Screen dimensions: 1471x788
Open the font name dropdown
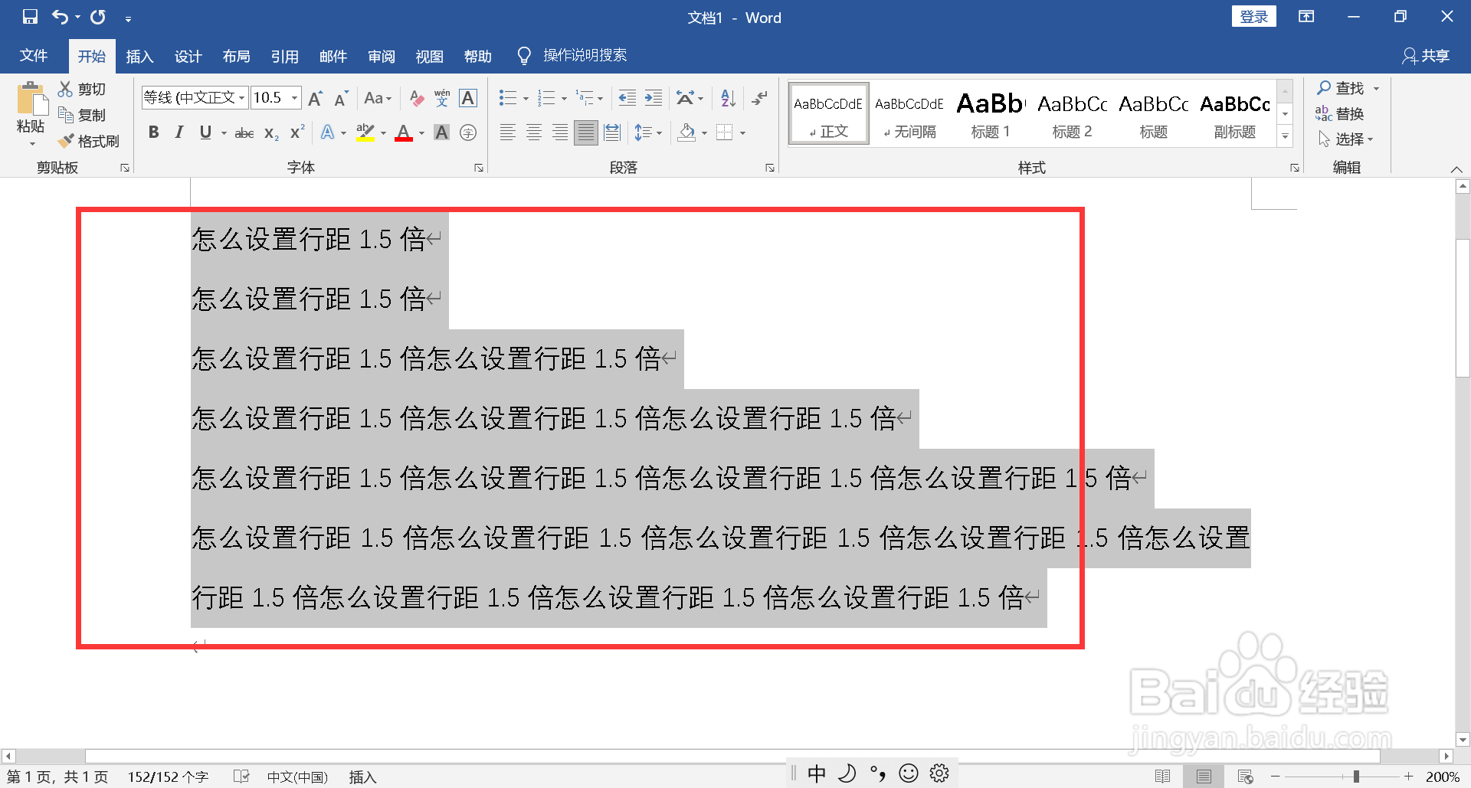(x=241, y=98)
